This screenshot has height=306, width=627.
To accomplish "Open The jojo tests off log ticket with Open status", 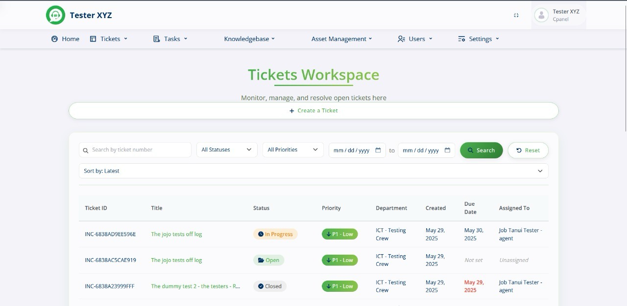I will click(x=176, y=260).
